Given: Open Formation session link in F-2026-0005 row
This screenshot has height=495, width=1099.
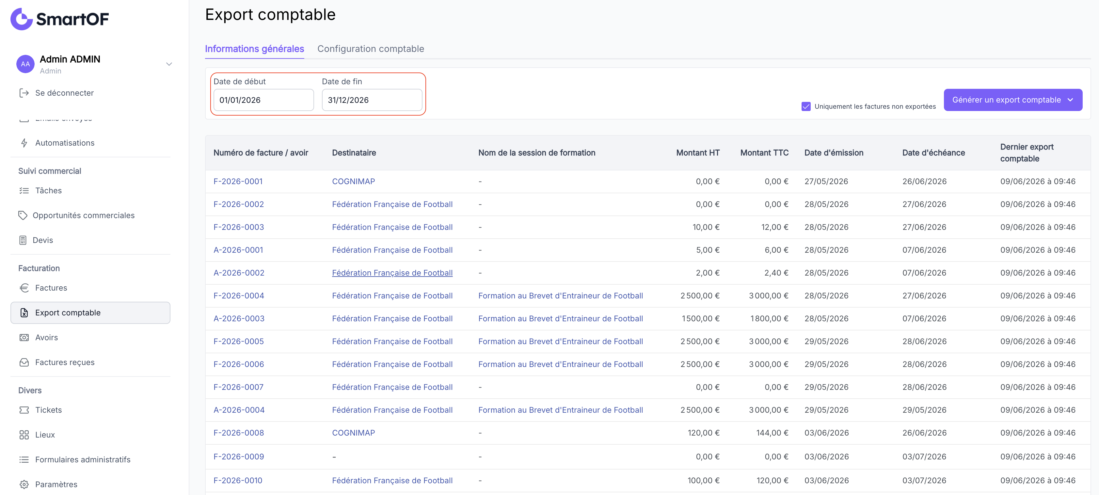Looking at the screenshot, I should coord(560,342).
